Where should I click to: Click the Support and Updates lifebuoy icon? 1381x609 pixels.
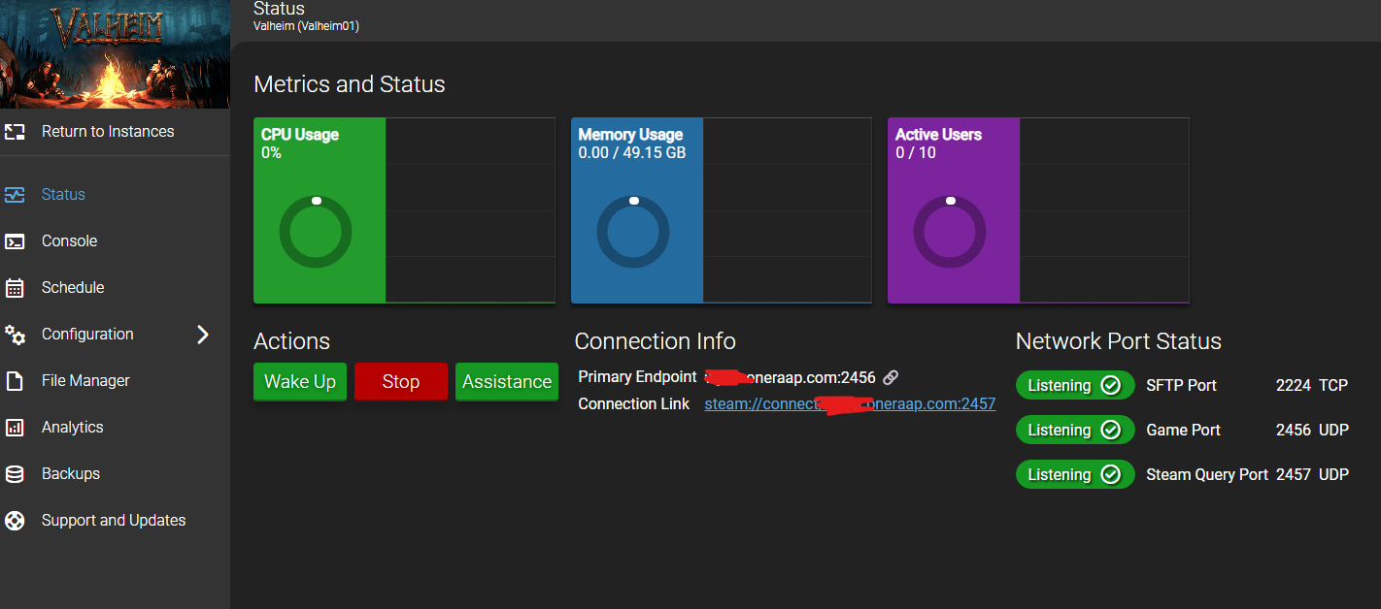coord(15,521)
